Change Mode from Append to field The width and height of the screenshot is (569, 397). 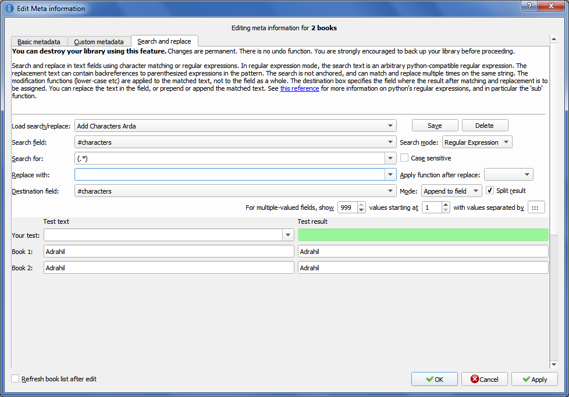point(451,191)
